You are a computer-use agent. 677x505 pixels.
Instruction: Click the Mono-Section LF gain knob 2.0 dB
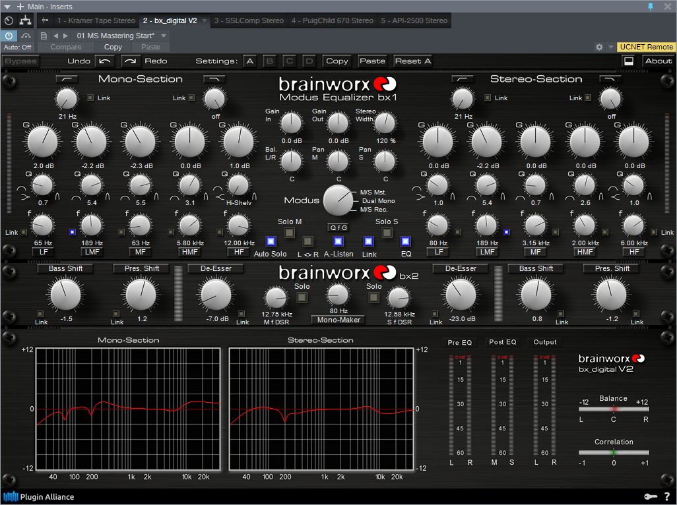tap(42, 142)
